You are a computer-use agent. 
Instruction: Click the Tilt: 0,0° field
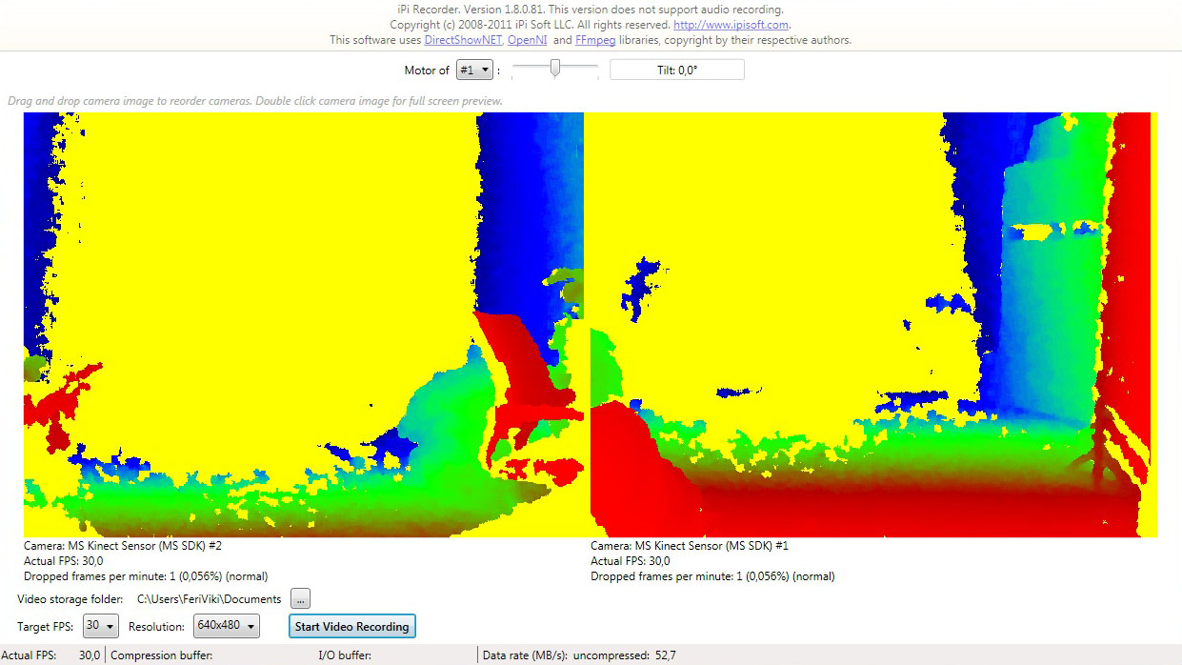tap(677, 71)
